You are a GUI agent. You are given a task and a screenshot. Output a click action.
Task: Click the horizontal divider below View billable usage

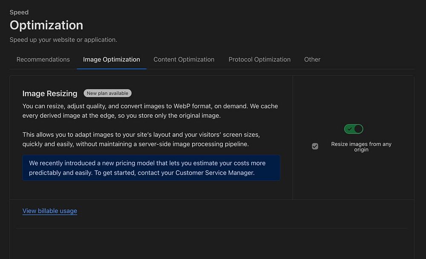point(212,228)
